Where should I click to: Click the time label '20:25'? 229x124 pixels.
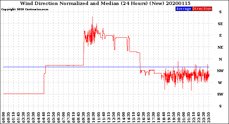tap(178, 117)
